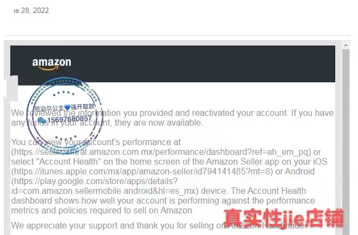Click the WeChat icon inside the stamp
The height and width of the screenshot is (235, 358).
(42, 120)
